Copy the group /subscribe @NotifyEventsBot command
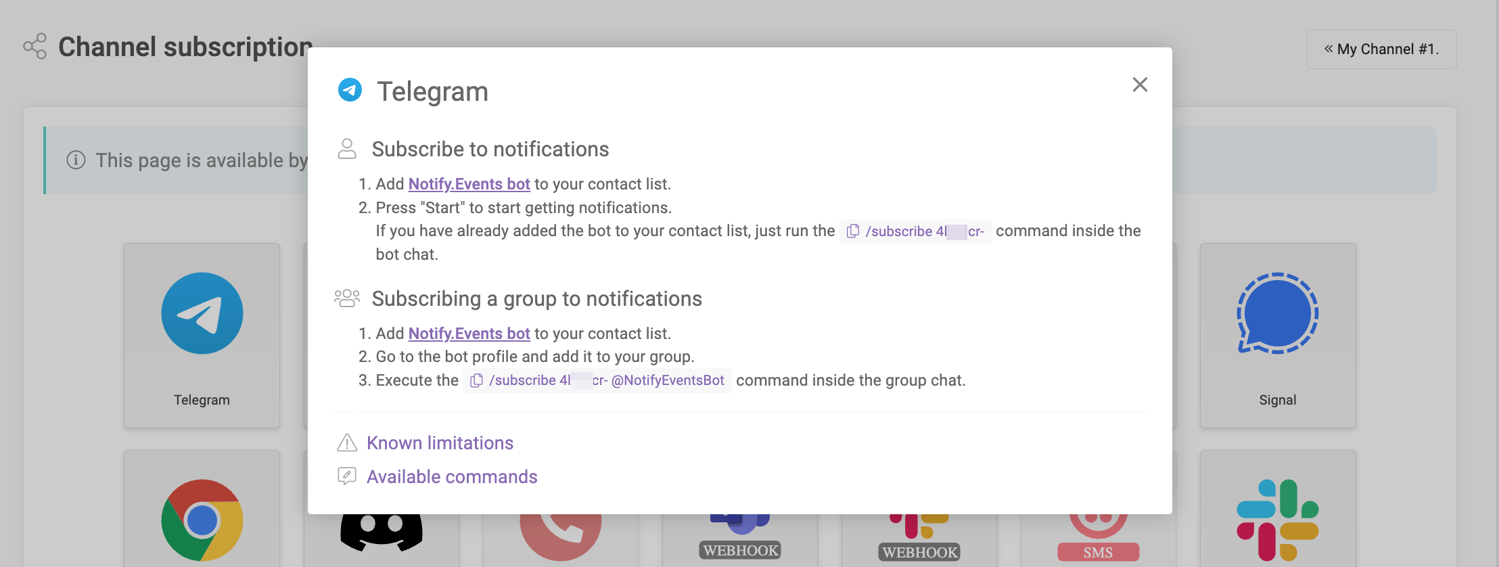The width and height of the screenshot is (1499, 567). pyautogui.click(x=476, y=381)
